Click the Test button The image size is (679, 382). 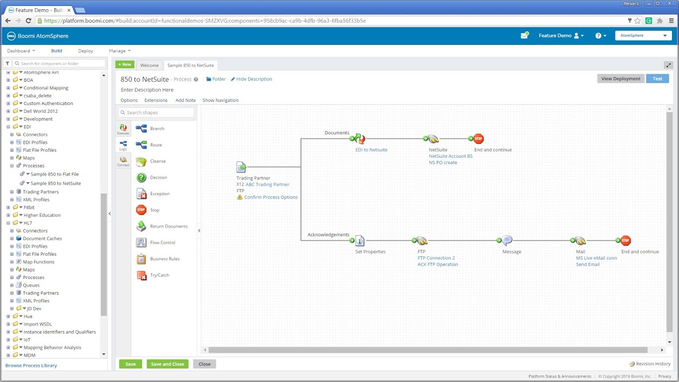tap(657, 79)
